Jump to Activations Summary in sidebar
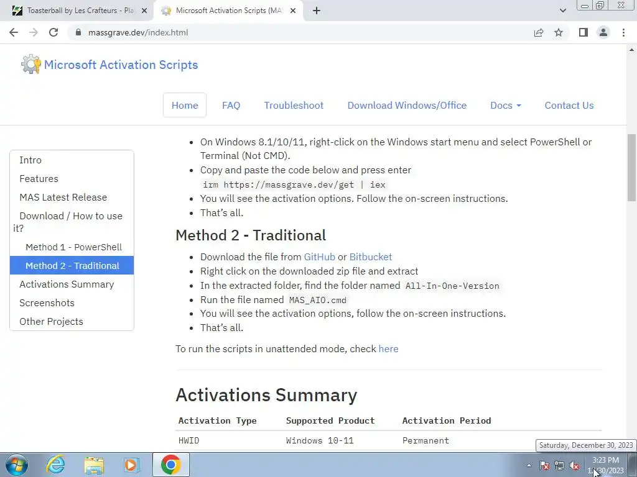This screenshot has height=477, width=637. coord(72,284)
